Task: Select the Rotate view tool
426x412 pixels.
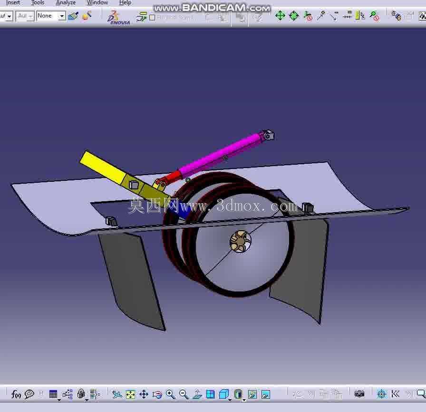Action: click(x=157, y=394)
